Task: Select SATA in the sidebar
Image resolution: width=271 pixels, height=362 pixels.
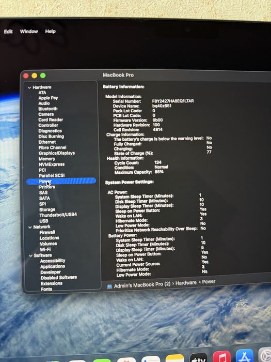Action: click(44, 198)
